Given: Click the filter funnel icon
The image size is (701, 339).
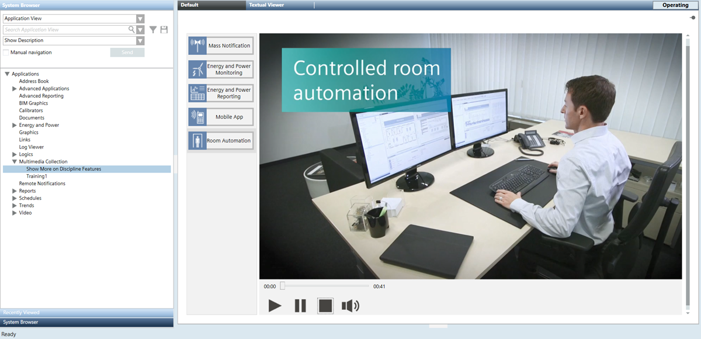Looking at the screenshot, I should pos(153,30).
